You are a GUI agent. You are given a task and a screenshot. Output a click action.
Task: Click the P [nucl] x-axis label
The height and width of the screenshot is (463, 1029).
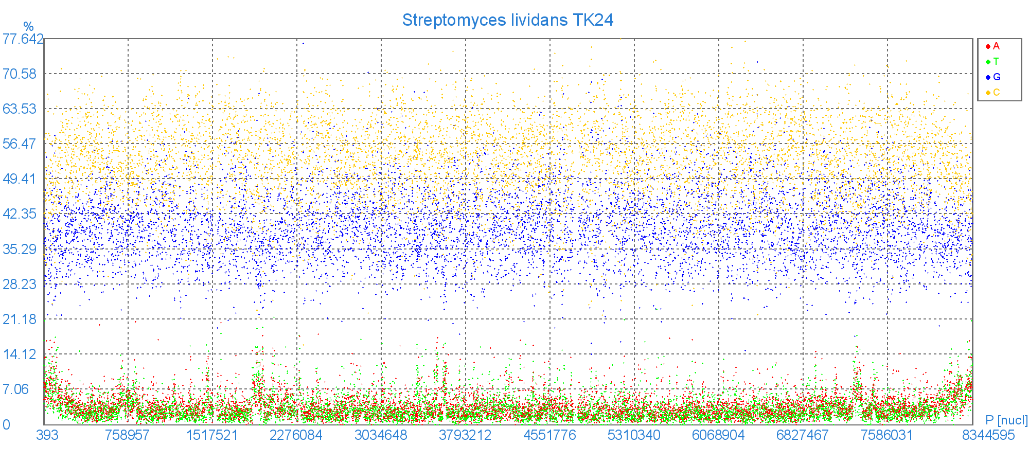(x=1006, y=420)
